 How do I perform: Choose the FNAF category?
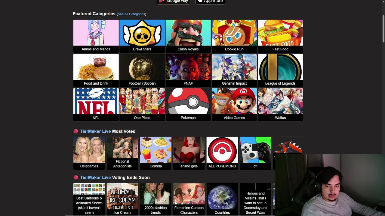pyautogui.click(x=188, y=70)
